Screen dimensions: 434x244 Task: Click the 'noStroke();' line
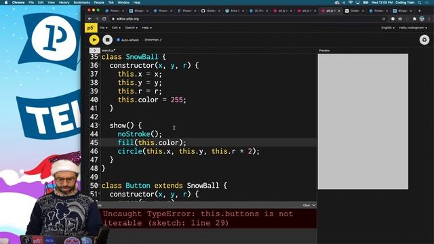tap(140, 134)
